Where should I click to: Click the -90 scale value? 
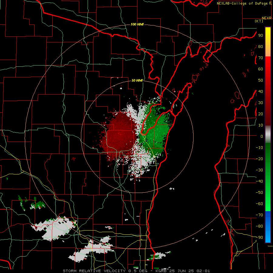point(259,238)
